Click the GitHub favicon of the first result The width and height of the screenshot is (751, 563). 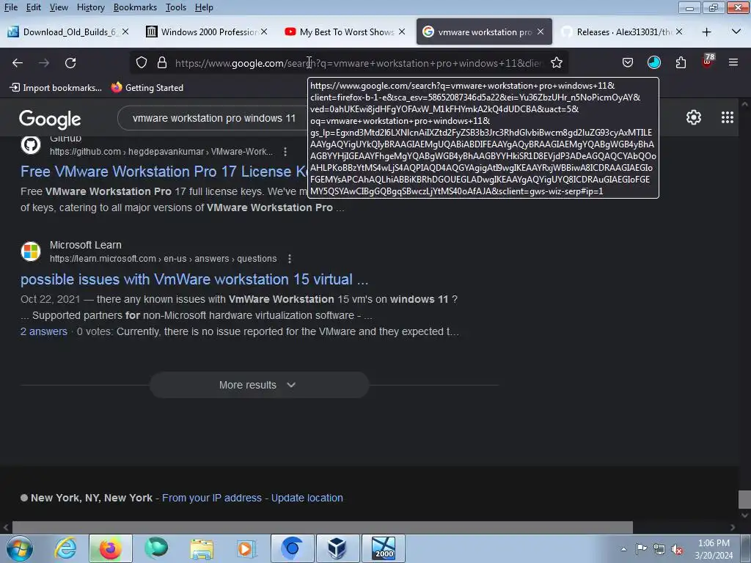[31, 144]
